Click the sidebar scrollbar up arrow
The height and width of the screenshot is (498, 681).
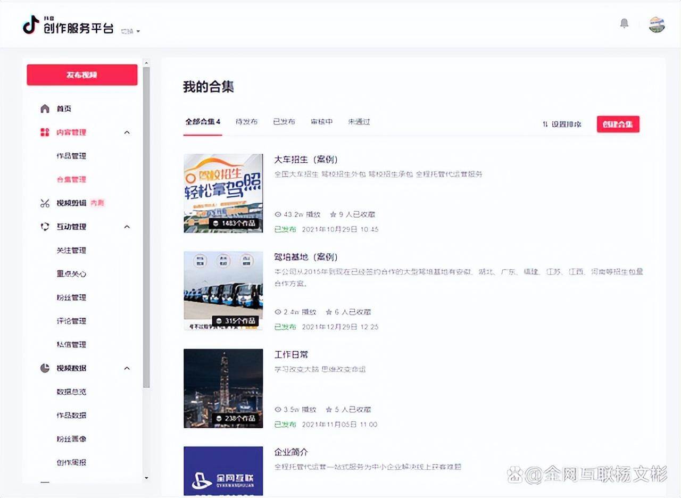click(x=147, y=63)
